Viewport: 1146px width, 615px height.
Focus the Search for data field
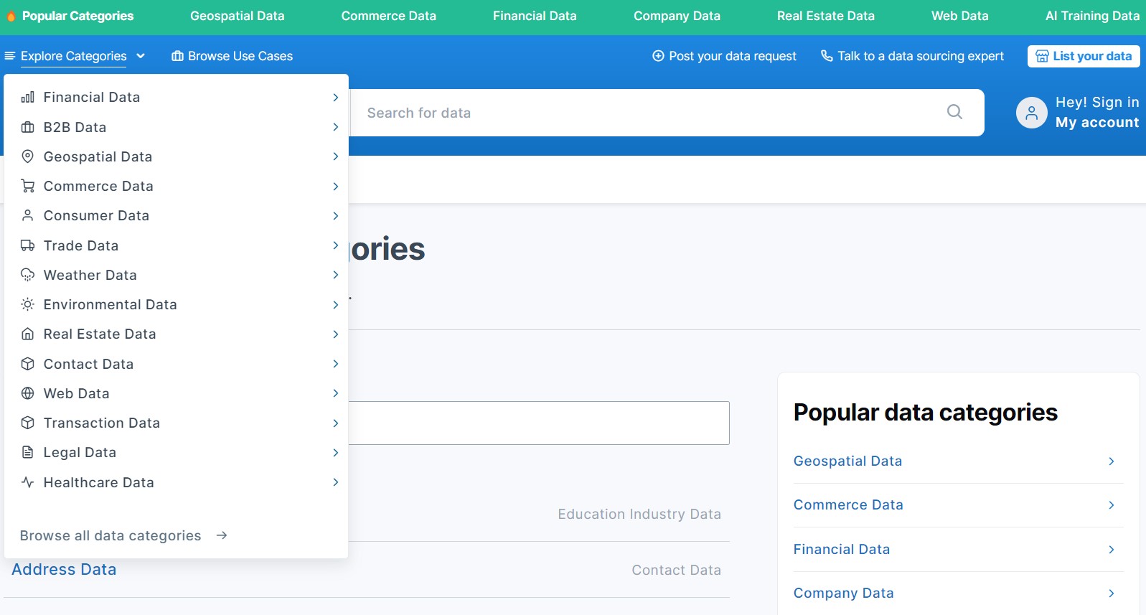(646, 113)
